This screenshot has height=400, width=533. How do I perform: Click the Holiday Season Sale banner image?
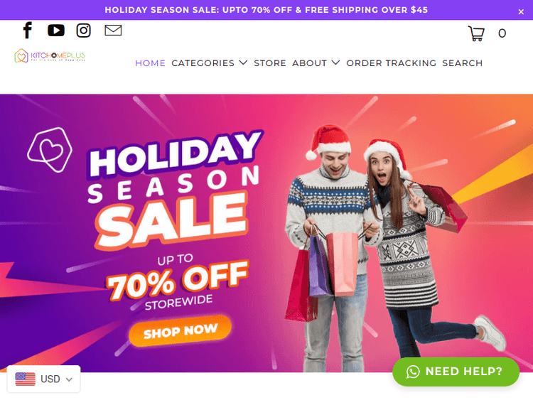click(266, 233)
